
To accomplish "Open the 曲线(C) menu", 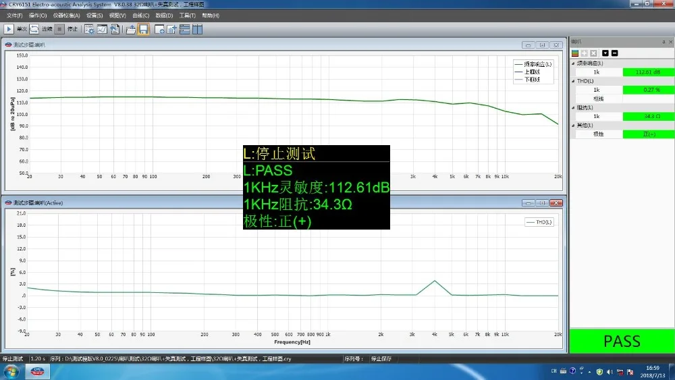I will (x=140, y=16).
